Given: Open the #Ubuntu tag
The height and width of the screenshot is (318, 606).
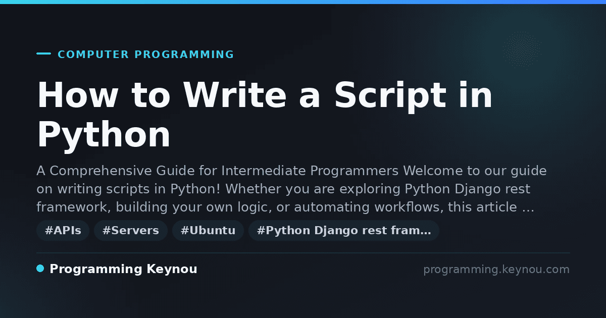Looking at the screenshot, I should (208, 231).
